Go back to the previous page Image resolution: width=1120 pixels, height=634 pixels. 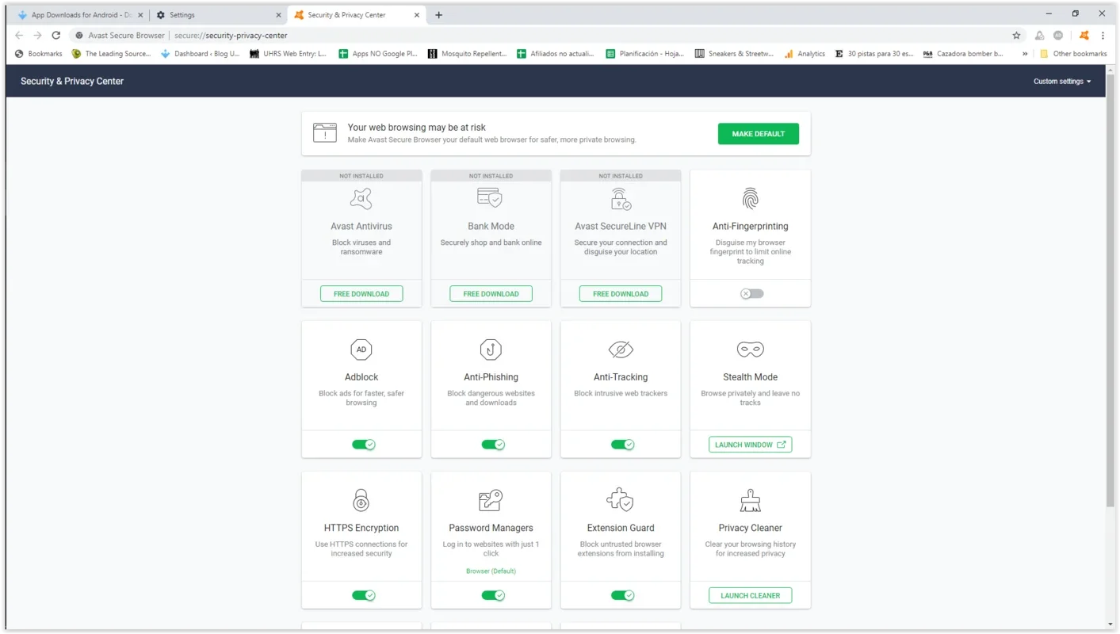(19, 36)
